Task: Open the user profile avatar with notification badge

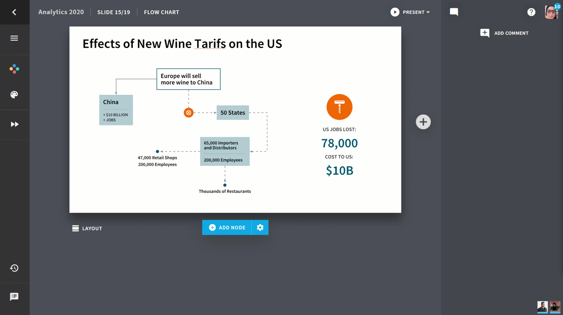Action: pos(552,12)
